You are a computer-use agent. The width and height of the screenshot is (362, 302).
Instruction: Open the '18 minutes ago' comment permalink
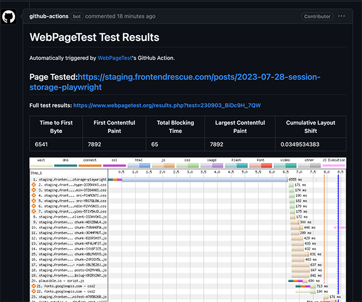[x=136, y=16]
